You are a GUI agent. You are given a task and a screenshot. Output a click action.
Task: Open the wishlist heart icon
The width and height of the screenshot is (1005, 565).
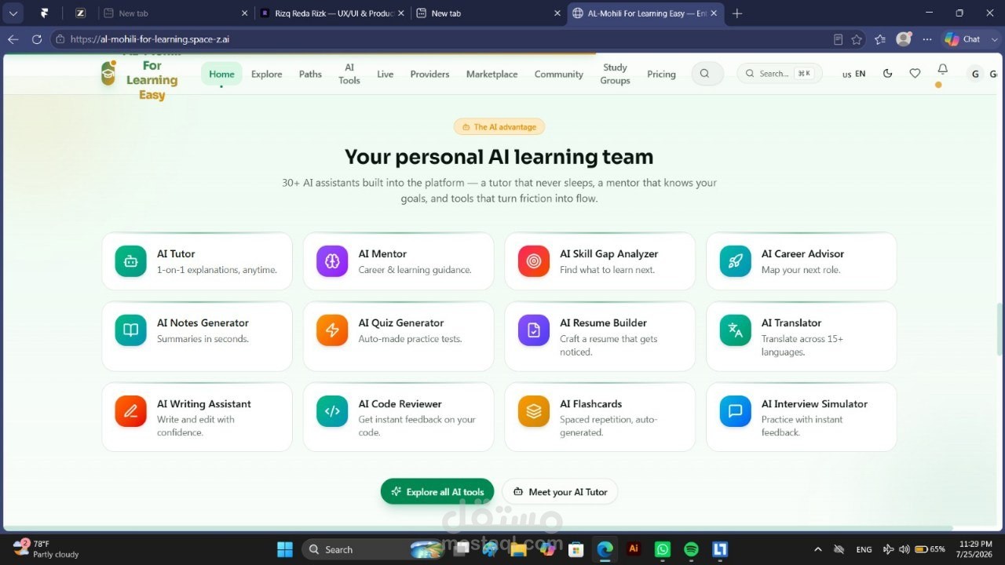(915, 73)
